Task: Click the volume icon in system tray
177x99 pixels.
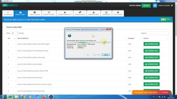Action: click(165, 97)
